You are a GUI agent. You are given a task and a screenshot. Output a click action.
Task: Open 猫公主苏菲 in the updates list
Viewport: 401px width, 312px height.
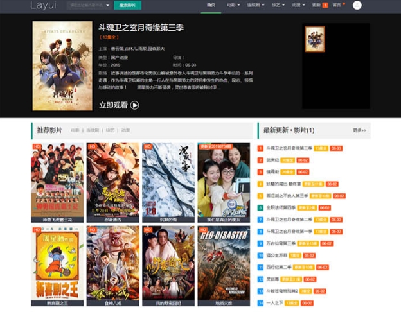277,256
